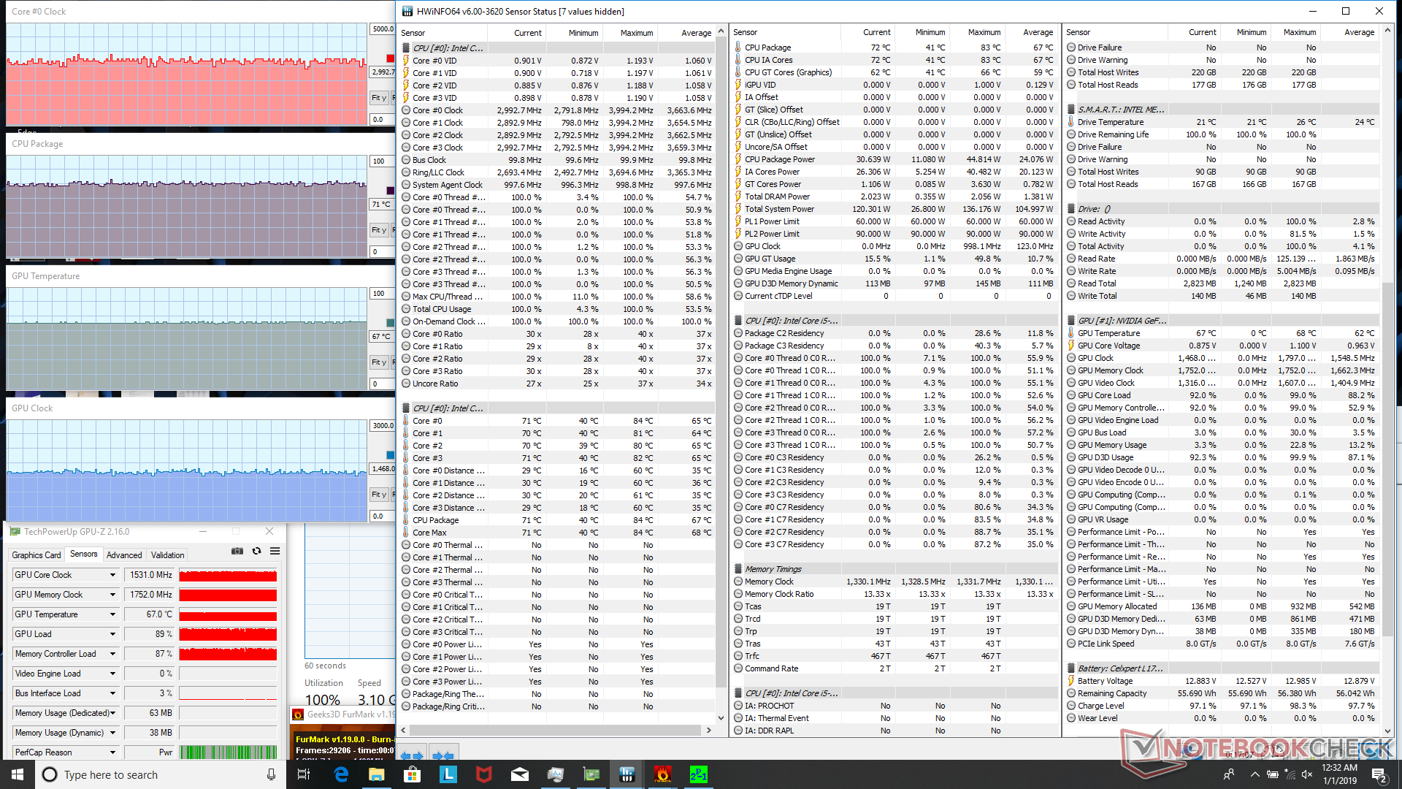Open GPU-Z hamburger menu icon

[275, 552]
